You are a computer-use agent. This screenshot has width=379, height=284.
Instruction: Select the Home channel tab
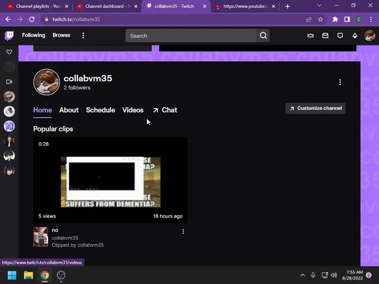[x=43, y=110]
